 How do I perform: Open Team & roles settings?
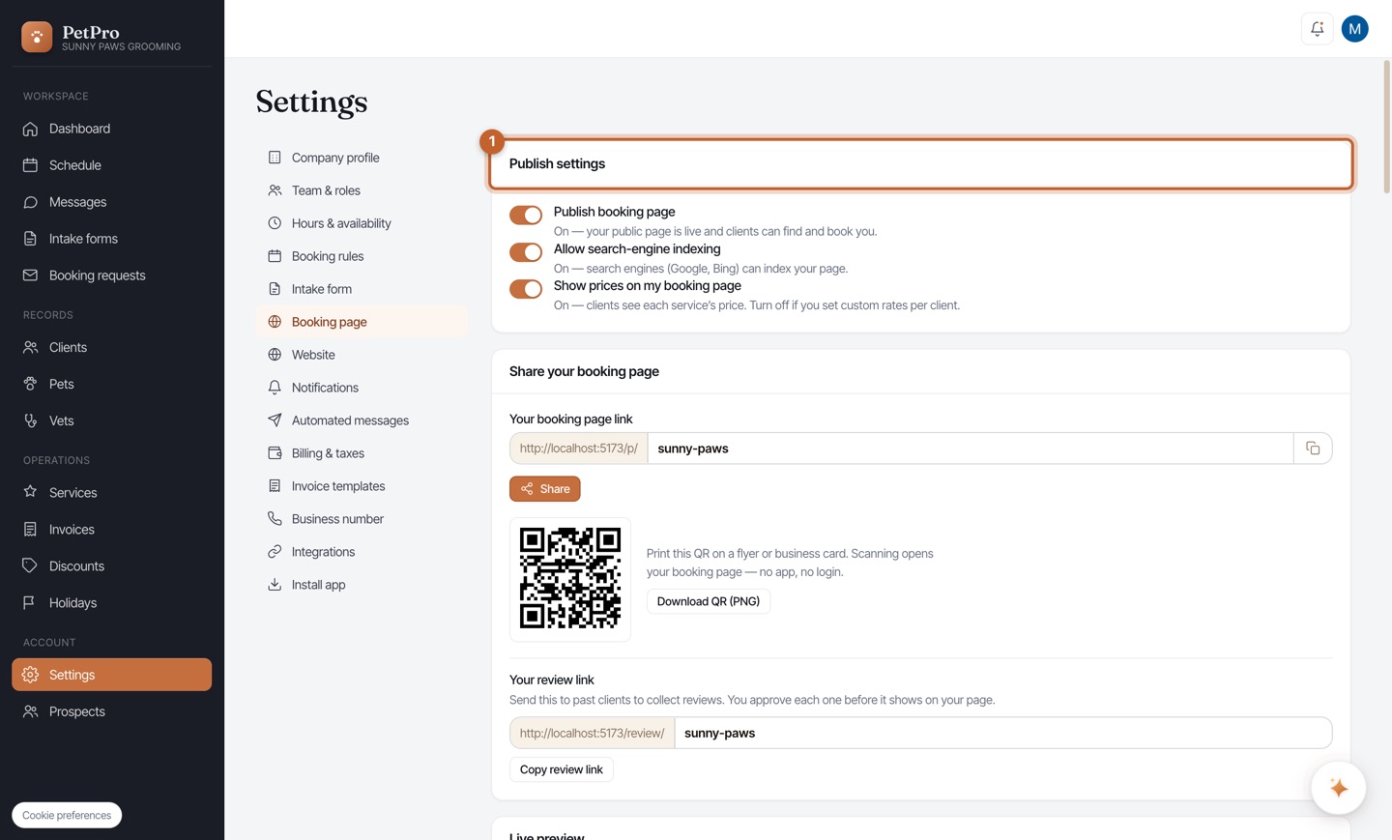(x=362, y=190)
